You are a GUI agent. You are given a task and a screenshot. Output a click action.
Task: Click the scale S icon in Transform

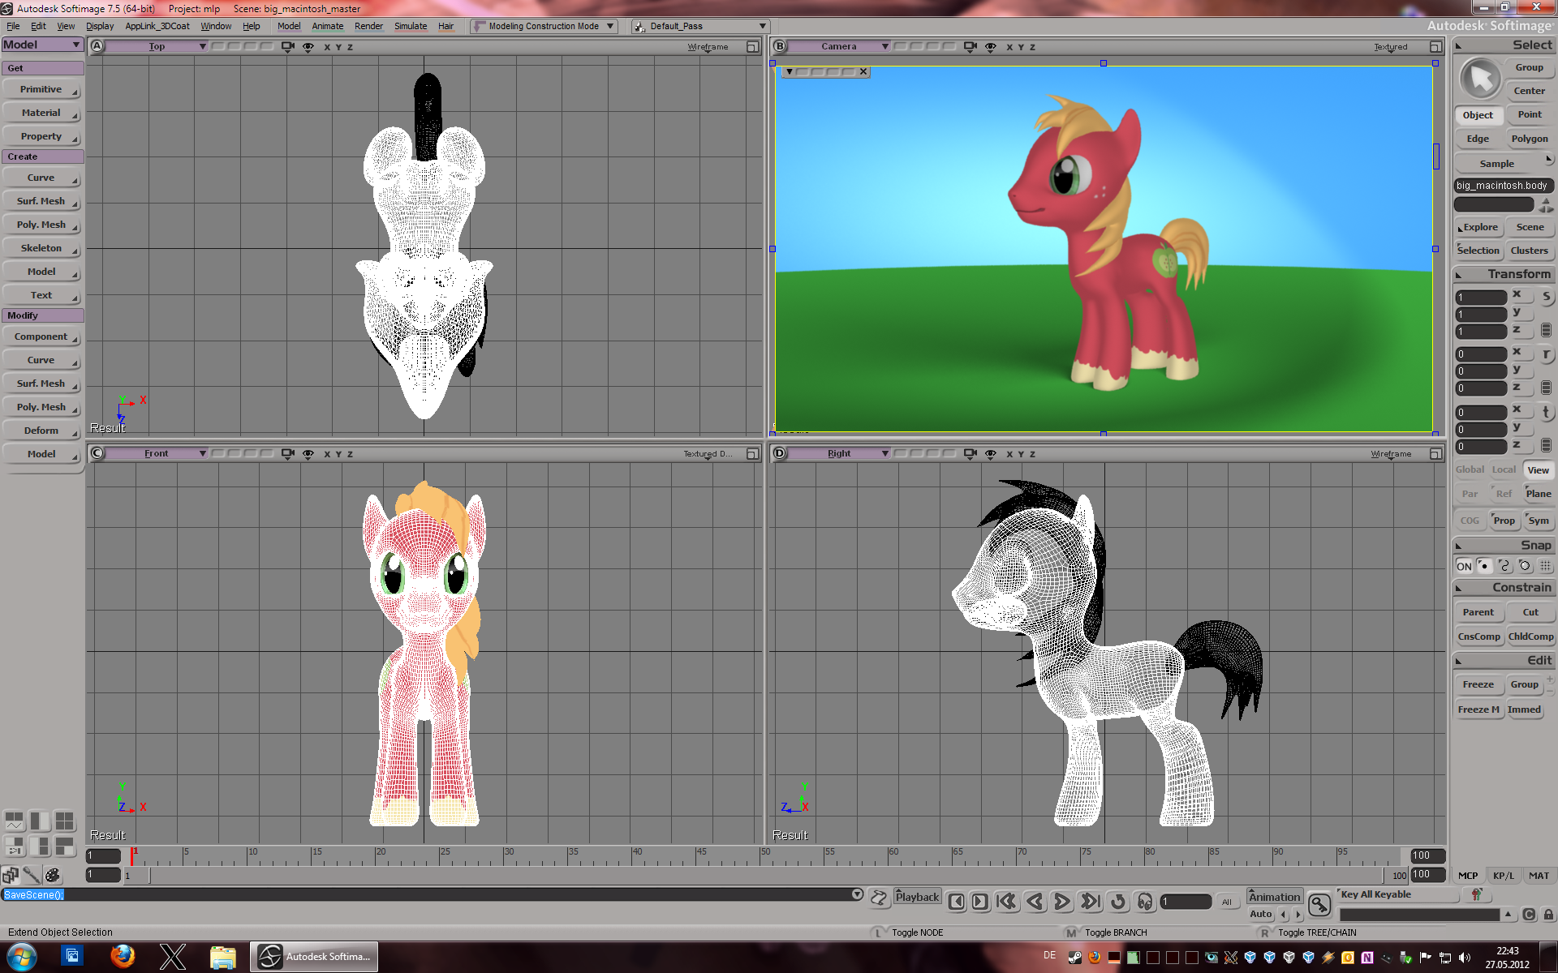[x=1546, y=297]
